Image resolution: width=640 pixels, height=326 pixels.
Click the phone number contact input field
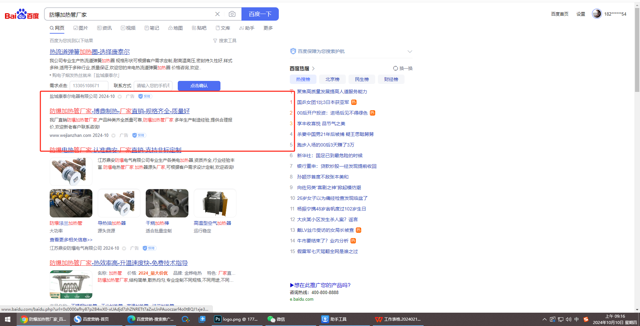[153, 86]
